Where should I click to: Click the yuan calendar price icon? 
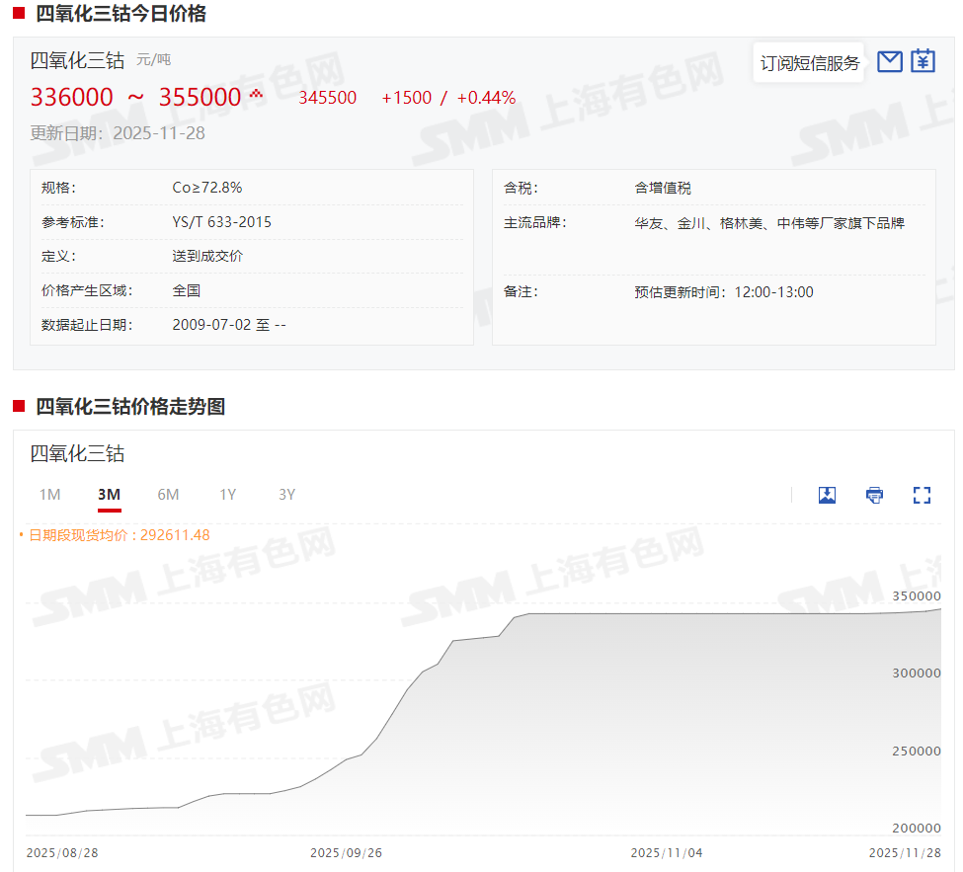pos(923,62)
